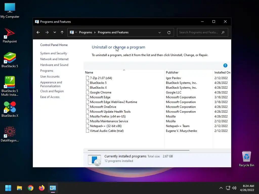The width and height of the screenshot is (259, 194).
Task: Click Programs and Features breadcrumb segment
Action: (x=113, y=32)
